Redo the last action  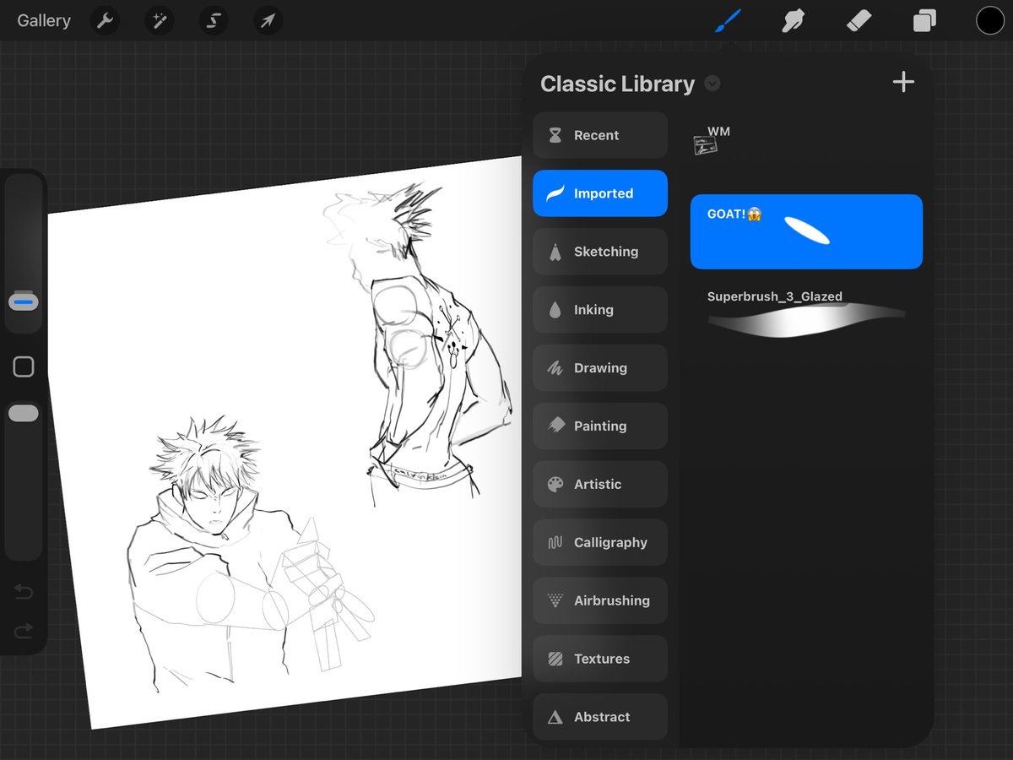tap(24, 630)
